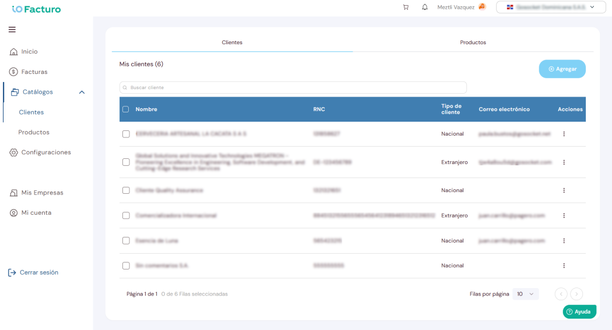Toggle the select-all checkbox in header
612x330 pixels.
click(126, 109)
